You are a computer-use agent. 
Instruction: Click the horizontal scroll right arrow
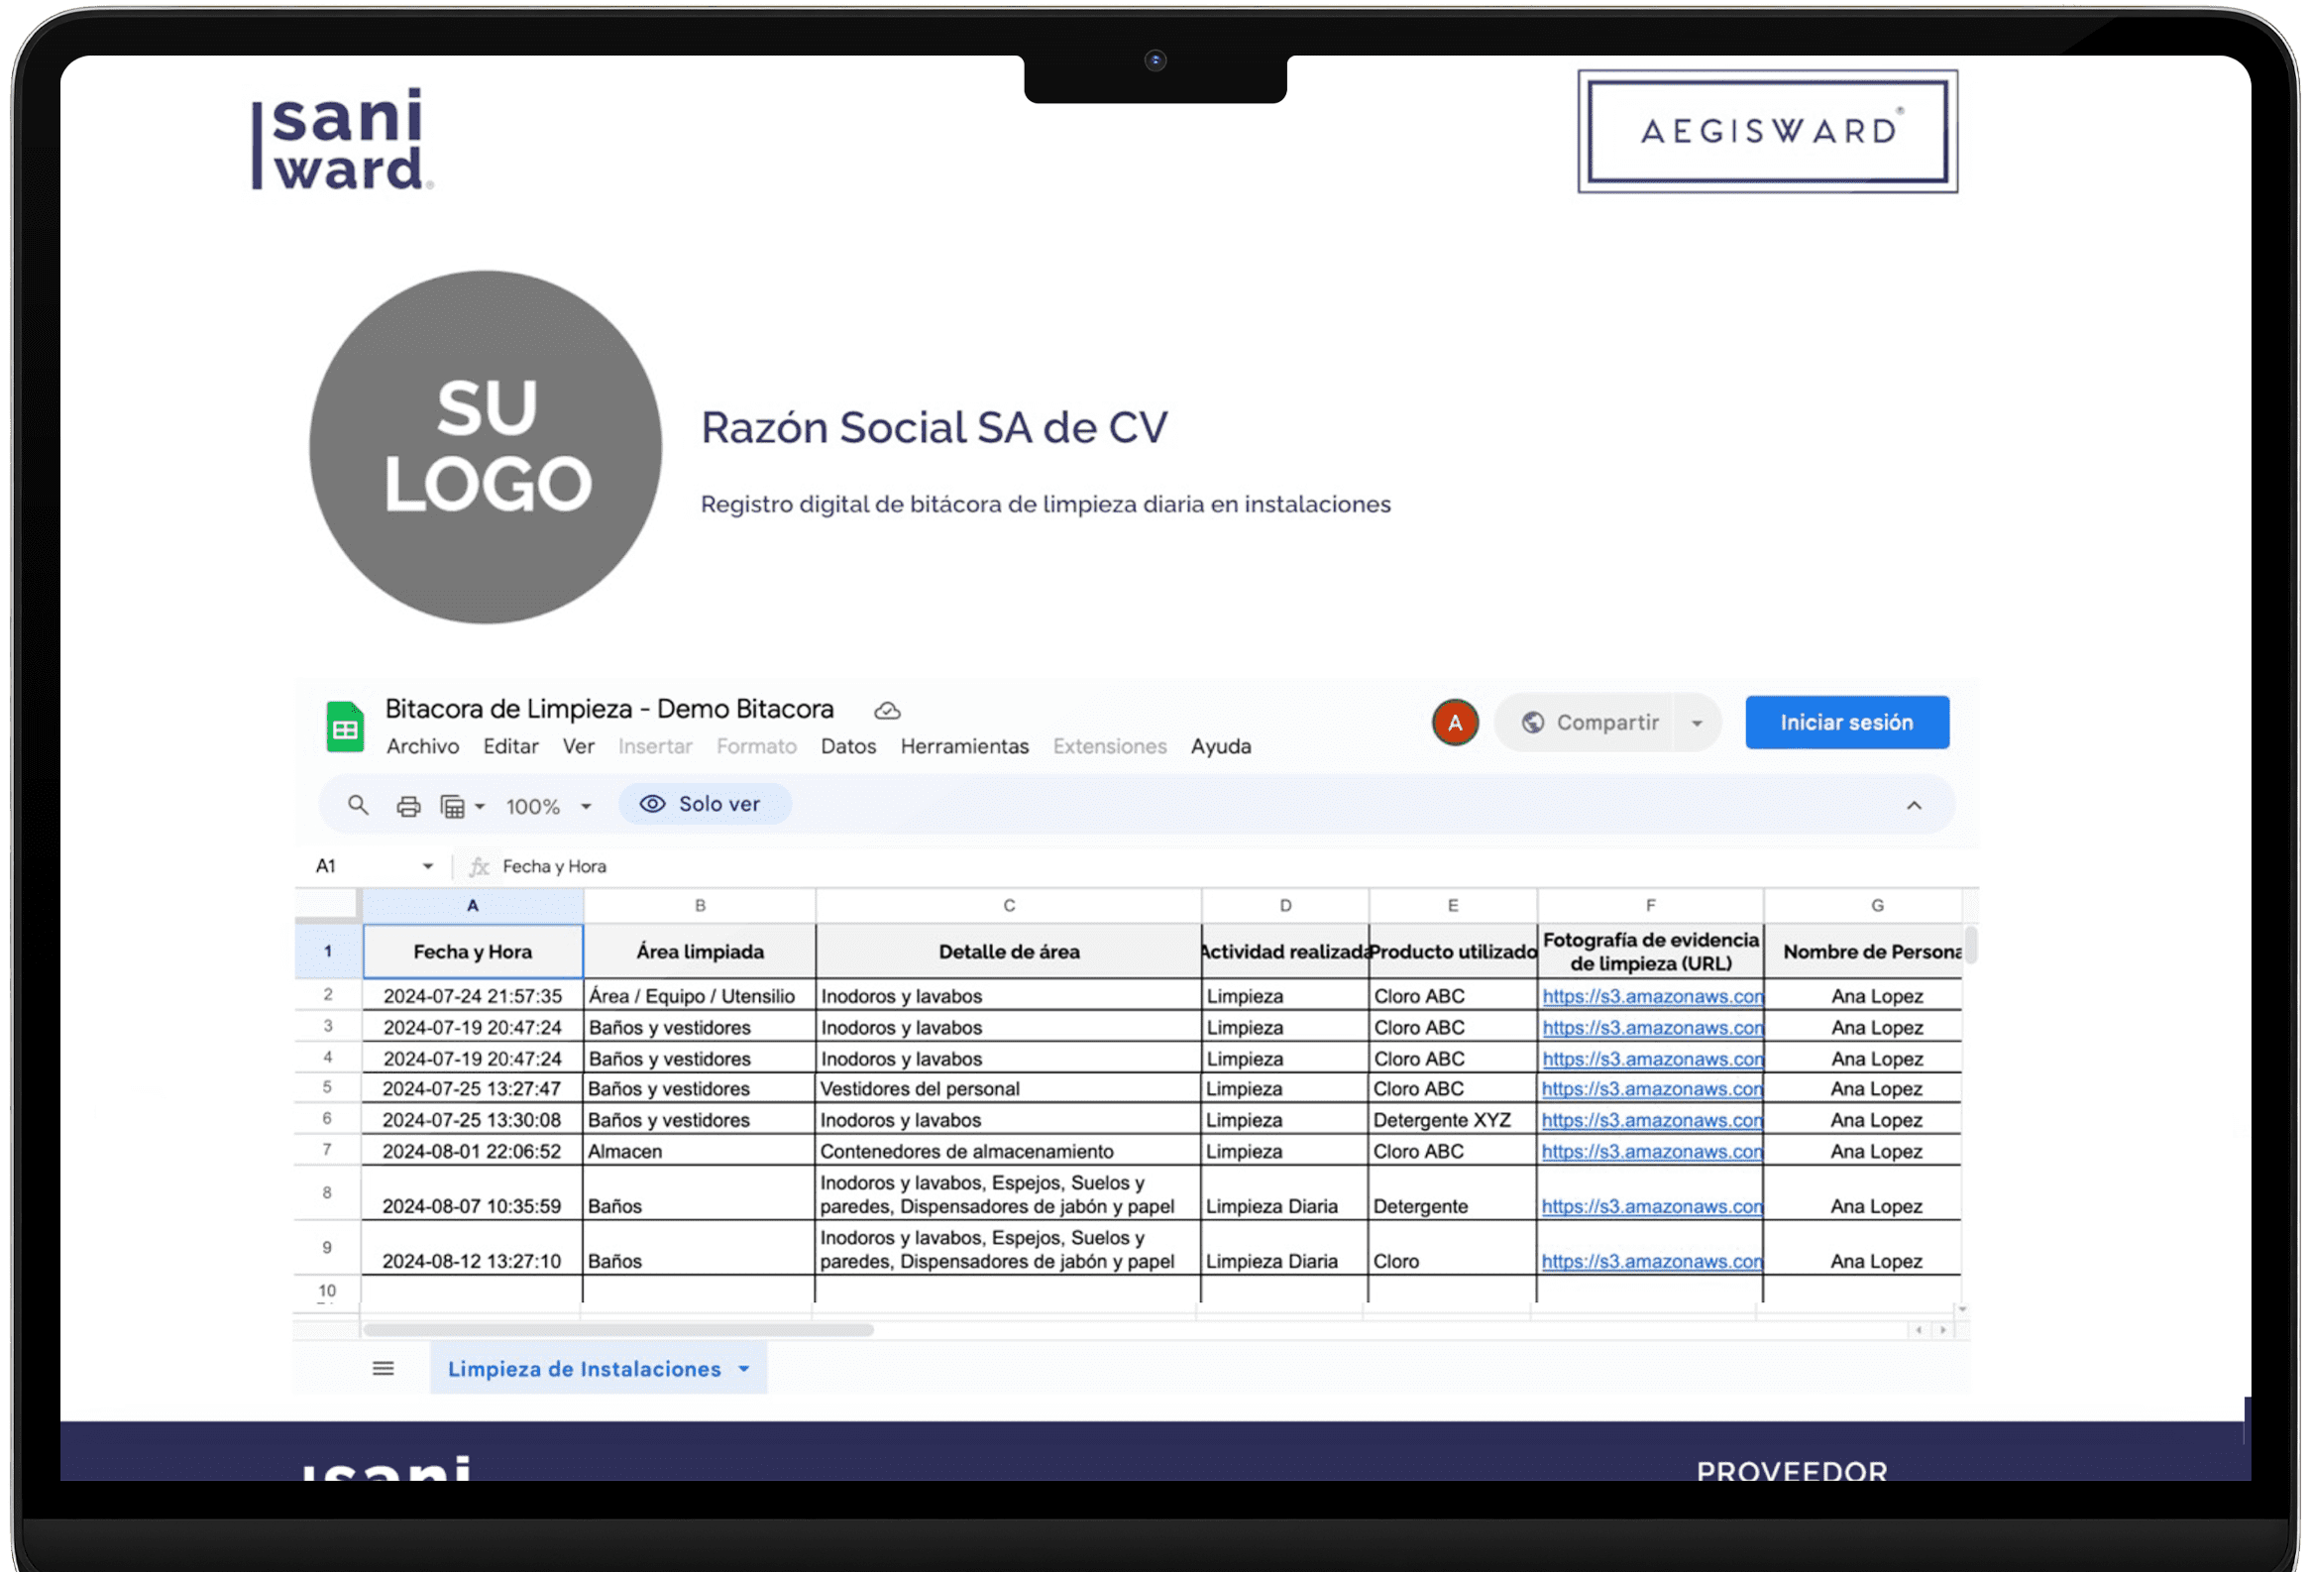point(1942,1330)
